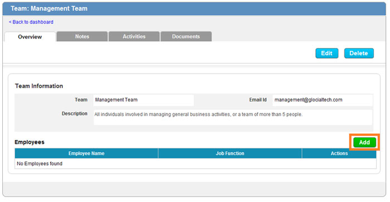This screenshot has height=202, width=390.
Task: Click the 'Team: Management Team' title bar text
Action: pos(49,8)
